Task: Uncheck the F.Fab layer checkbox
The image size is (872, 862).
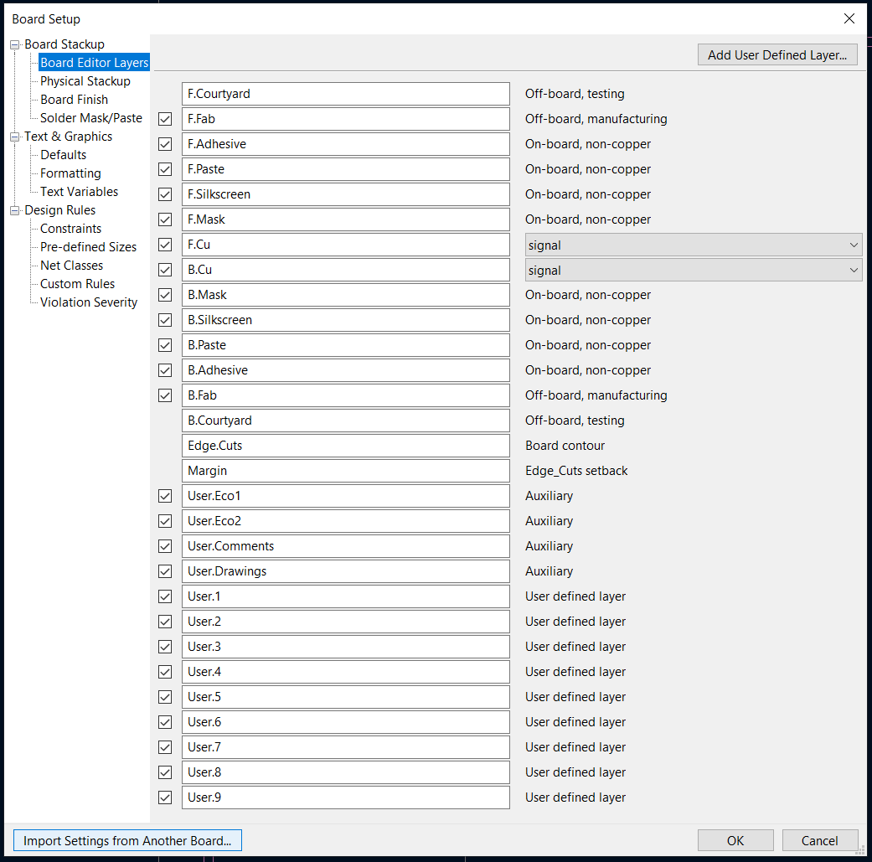Action: [x=165, y=119]
